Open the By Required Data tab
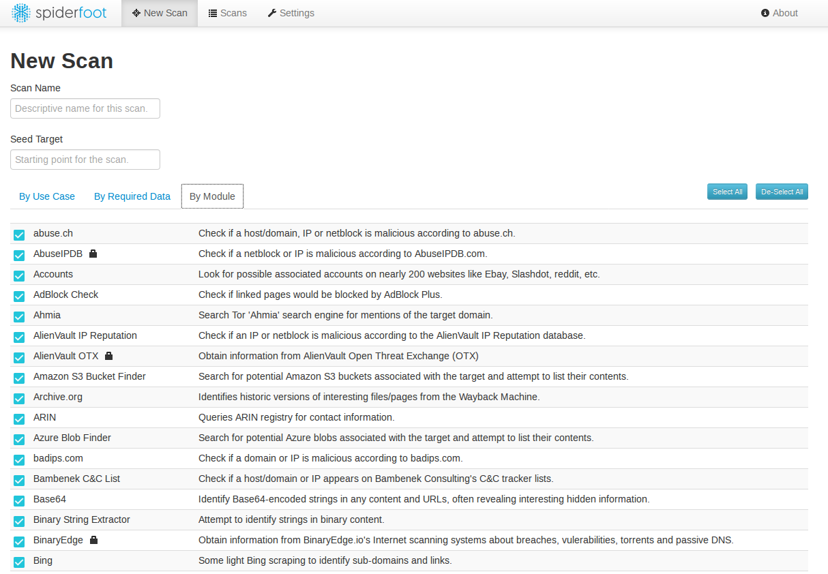The image size is (828, 574). point(132,196)
